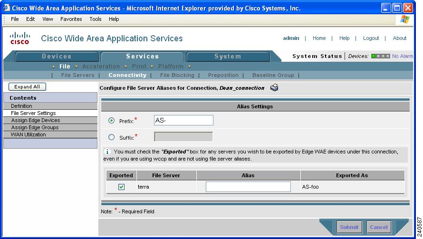Click the Windows flag logo in menu bar
Image resolution: width=423 pixels, height=239 pixels.
[404, 19]
